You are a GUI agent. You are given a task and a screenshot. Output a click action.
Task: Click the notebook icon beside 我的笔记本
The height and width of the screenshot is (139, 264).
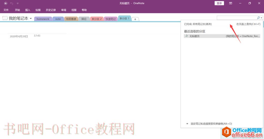(5, 18)
